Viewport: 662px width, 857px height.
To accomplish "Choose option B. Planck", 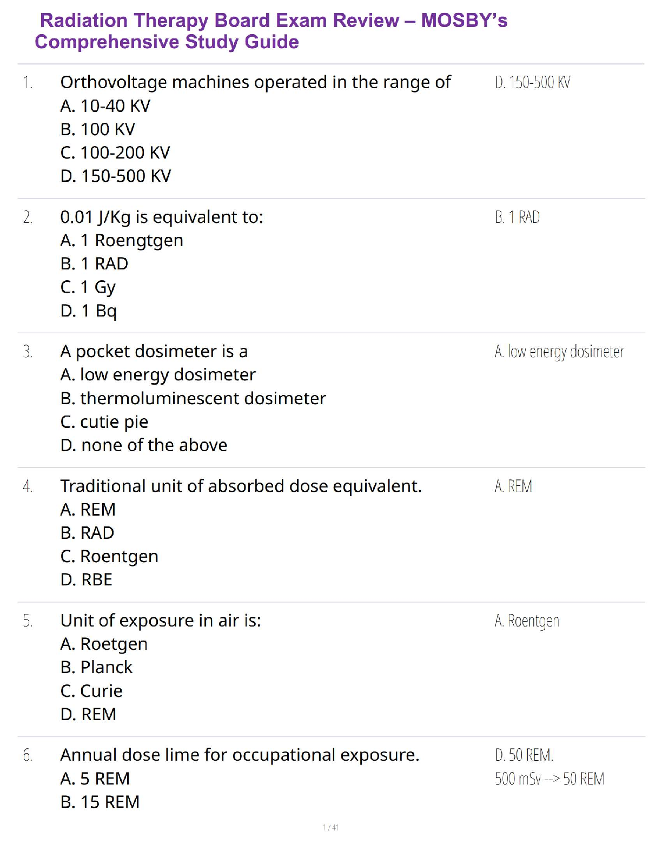I will pos(96,667).
